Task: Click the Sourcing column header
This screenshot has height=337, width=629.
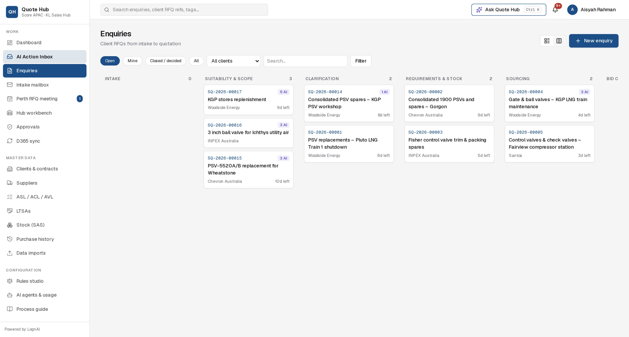Action: pyautogui.click(x=518, y=79)
